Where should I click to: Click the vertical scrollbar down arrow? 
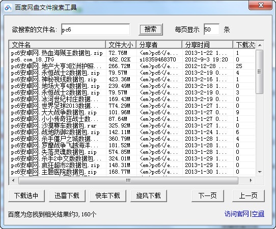pos(260,172)
